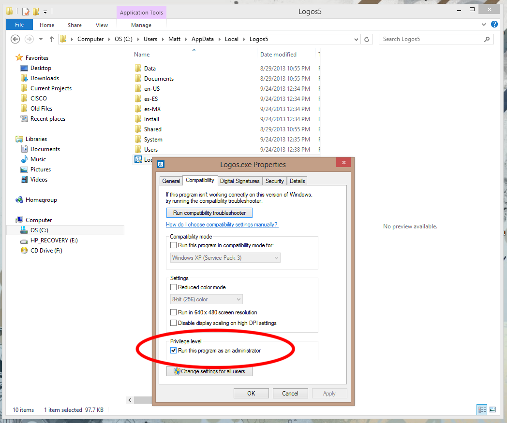Click Cancel in Properties dialog
Screen dimensions: 507x423
tap(290, 394)
